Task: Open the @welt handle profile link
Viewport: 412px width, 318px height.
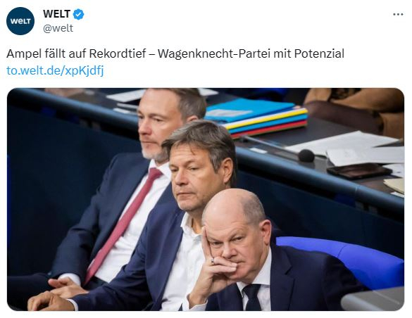Action: (58, 28)
